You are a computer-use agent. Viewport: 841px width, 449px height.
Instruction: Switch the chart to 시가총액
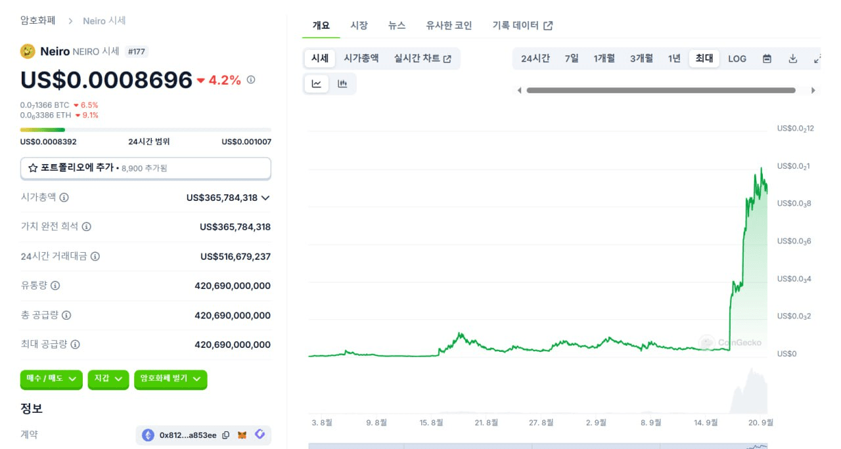pos(361,58)
